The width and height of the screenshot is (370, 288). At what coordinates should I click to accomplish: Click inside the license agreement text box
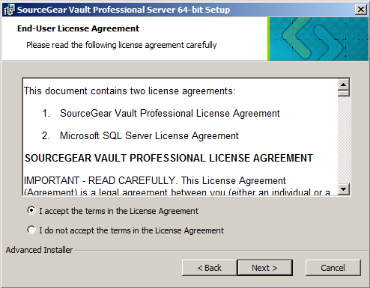181,137
